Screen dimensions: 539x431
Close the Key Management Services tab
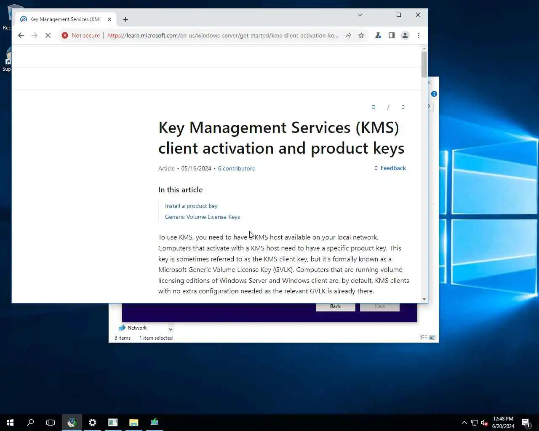click(109, 19)
